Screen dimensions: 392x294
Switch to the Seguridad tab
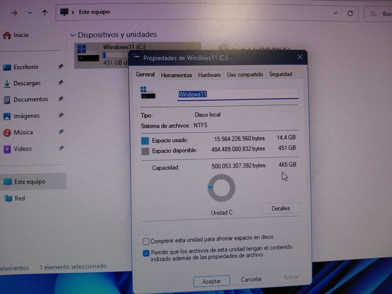[280, 74]
